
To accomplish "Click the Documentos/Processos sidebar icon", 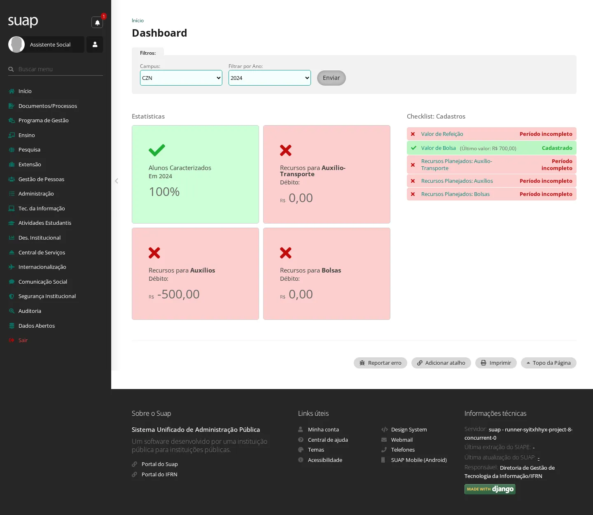I will (x=12, y=106).
